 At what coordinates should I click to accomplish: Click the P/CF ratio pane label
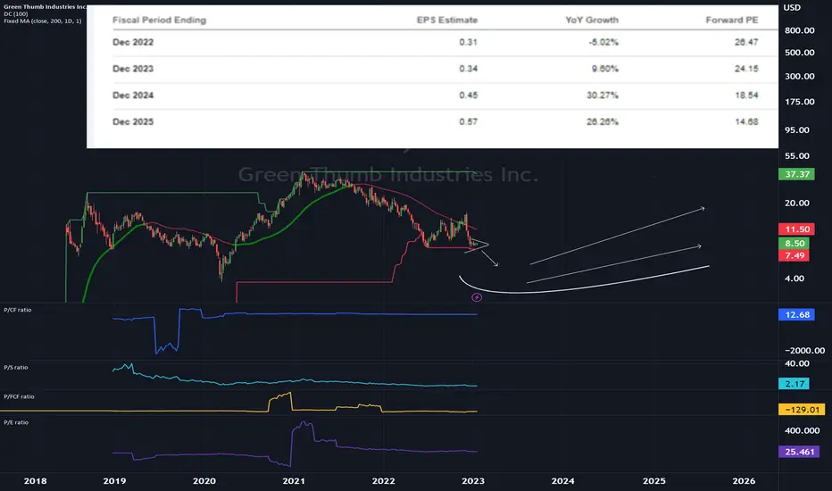point(18,310)
